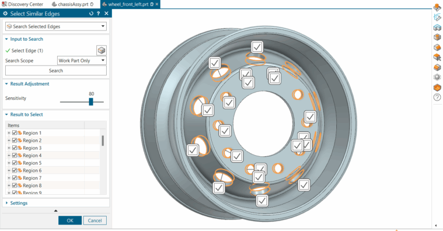The width and height of the screenshot is (443, 231).
Task: Uncheck the Region 6 checkbox
Action: [x=14, y=170]
